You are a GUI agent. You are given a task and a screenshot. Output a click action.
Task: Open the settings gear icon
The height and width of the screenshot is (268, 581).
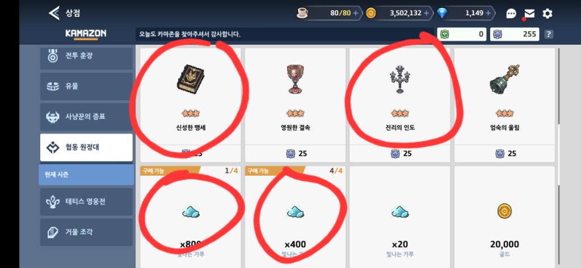pos(548,14)
